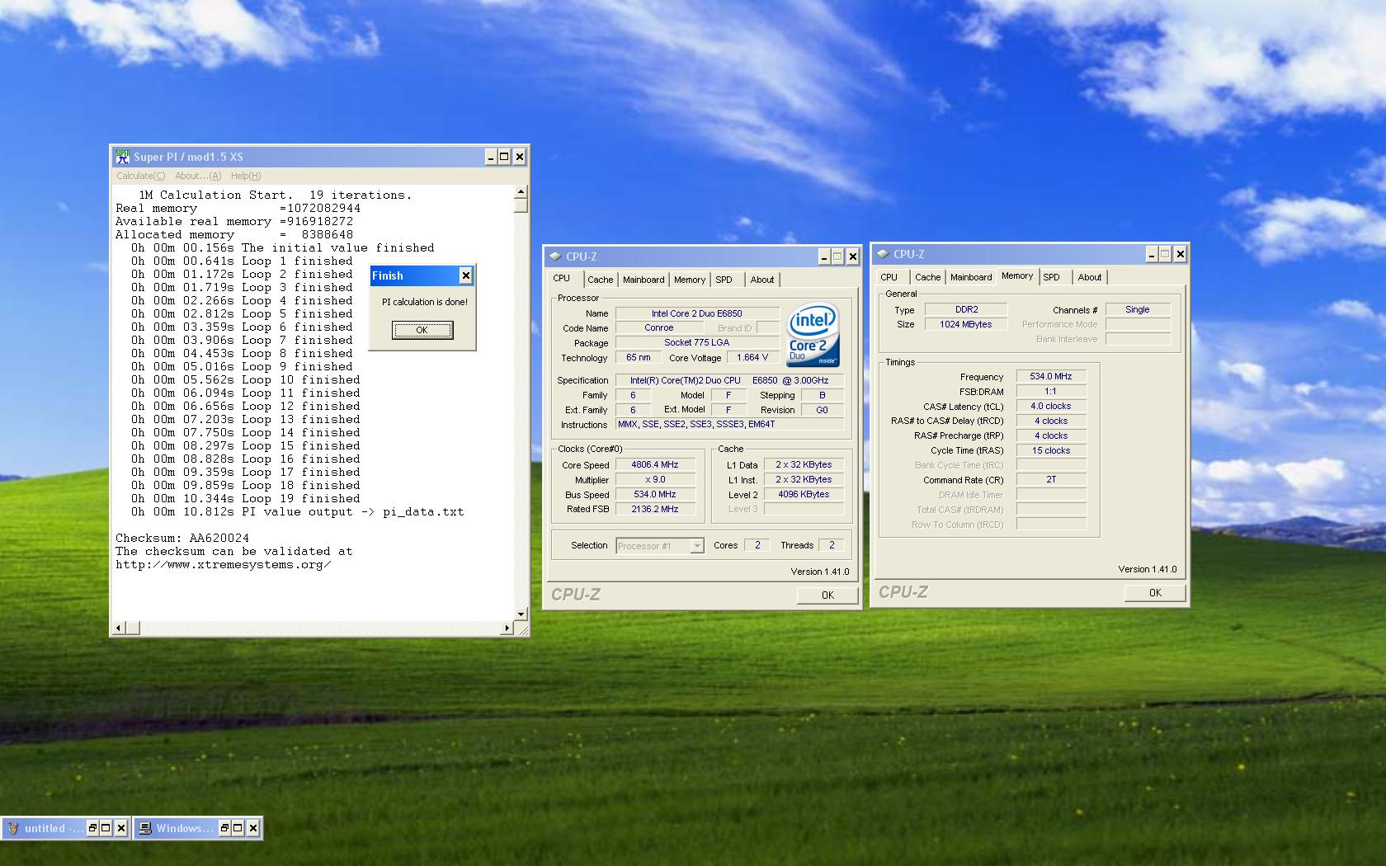Image resolution: width=1386 pixels, height=866 pixels.
Task: Switch to the Mainboard tab in the CPU window
Action: 643,280
